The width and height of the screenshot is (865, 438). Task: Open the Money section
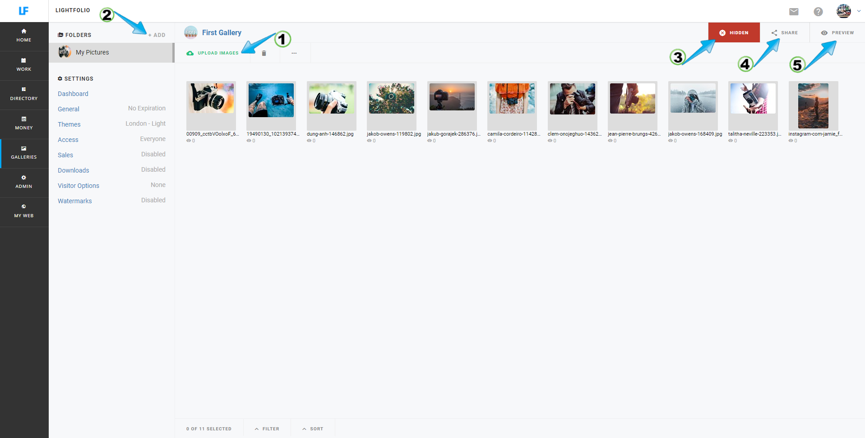[24, 124]
